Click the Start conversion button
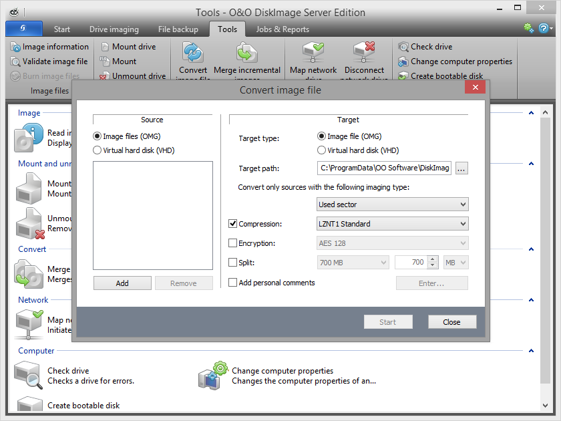 pyautogui.click(x=388, y=322)
